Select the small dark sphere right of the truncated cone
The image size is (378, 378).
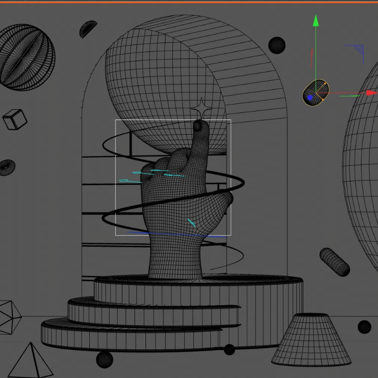364,327
